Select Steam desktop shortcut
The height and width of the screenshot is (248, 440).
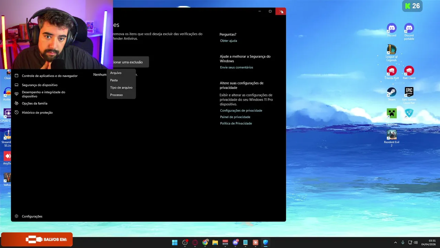point(392,94)
